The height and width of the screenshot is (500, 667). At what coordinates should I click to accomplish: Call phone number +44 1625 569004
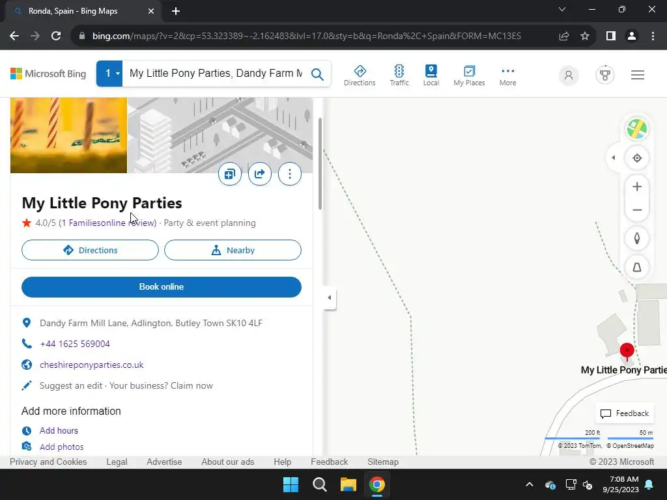click(x=75, y=344)
